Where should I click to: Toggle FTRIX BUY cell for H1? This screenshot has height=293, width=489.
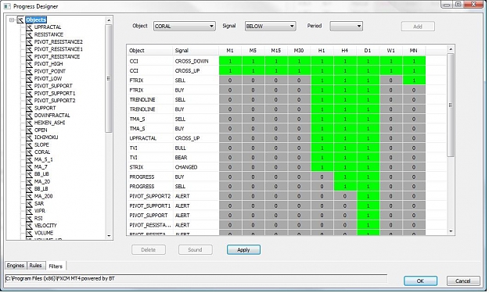[x=322, y=91]
